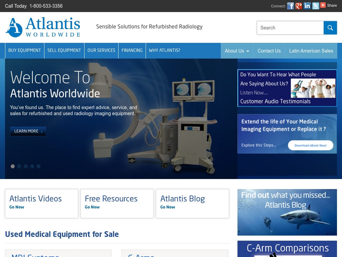Select the third carousel dot
This screenshot has width=342, height=257.
(25, 166)
